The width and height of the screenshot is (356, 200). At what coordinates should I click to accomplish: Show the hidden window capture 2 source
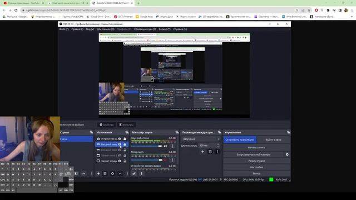pyautogui.click(x=120, y=156)
